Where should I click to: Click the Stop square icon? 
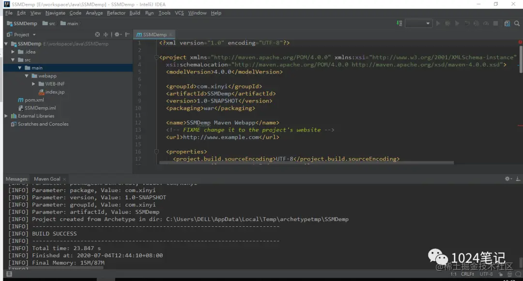click(496, 23)
